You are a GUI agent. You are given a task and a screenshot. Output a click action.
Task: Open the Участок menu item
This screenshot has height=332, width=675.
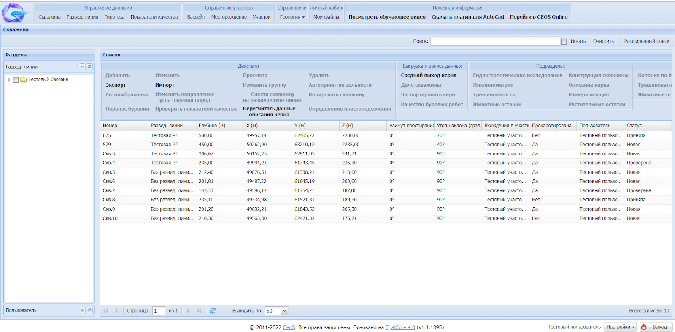pos(262,17)
